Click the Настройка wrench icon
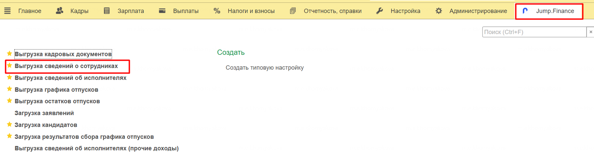 coord(380,11)
